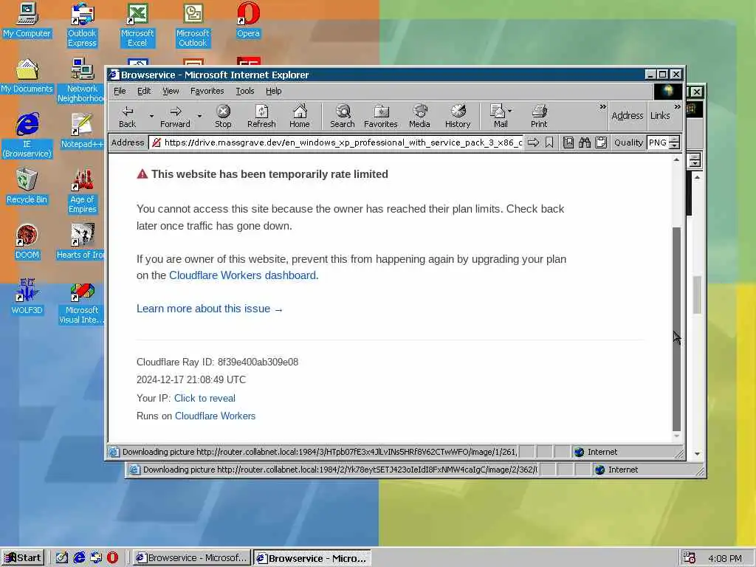Open the Tools menu
Screen dimensions: 756x567
click(245, 91)
